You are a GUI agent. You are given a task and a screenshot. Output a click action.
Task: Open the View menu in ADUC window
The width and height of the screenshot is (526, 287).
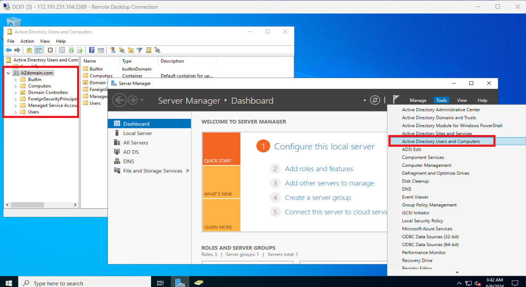45,41
